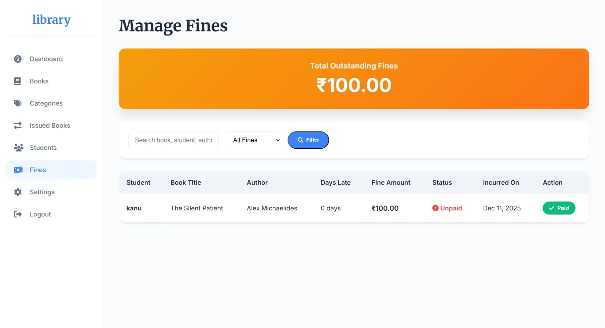Viewport: 605px width, 328px height.
Task: Click the Dashboard gauge icon in sidebar
Action: coord(18,59)
